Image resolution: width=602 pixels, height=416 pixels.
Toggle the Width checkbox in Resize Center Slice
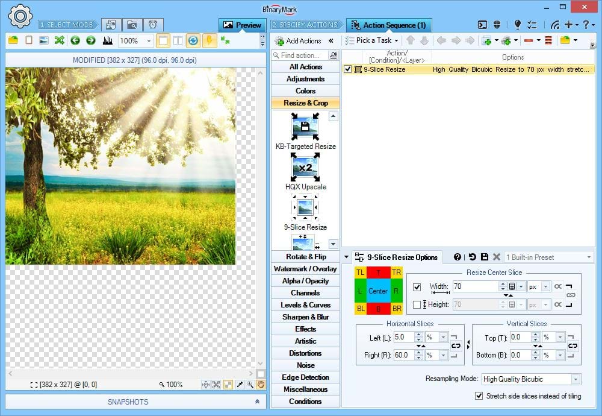coord(417,287)
